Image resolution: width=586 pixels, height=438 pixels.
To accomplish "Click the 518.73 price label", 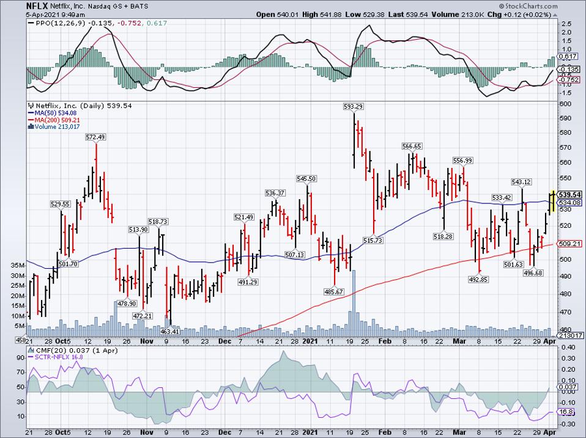I will tap(158, 222).
